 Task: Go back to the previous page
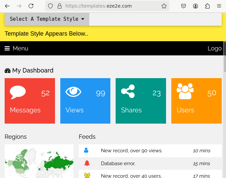coord(7,6)
